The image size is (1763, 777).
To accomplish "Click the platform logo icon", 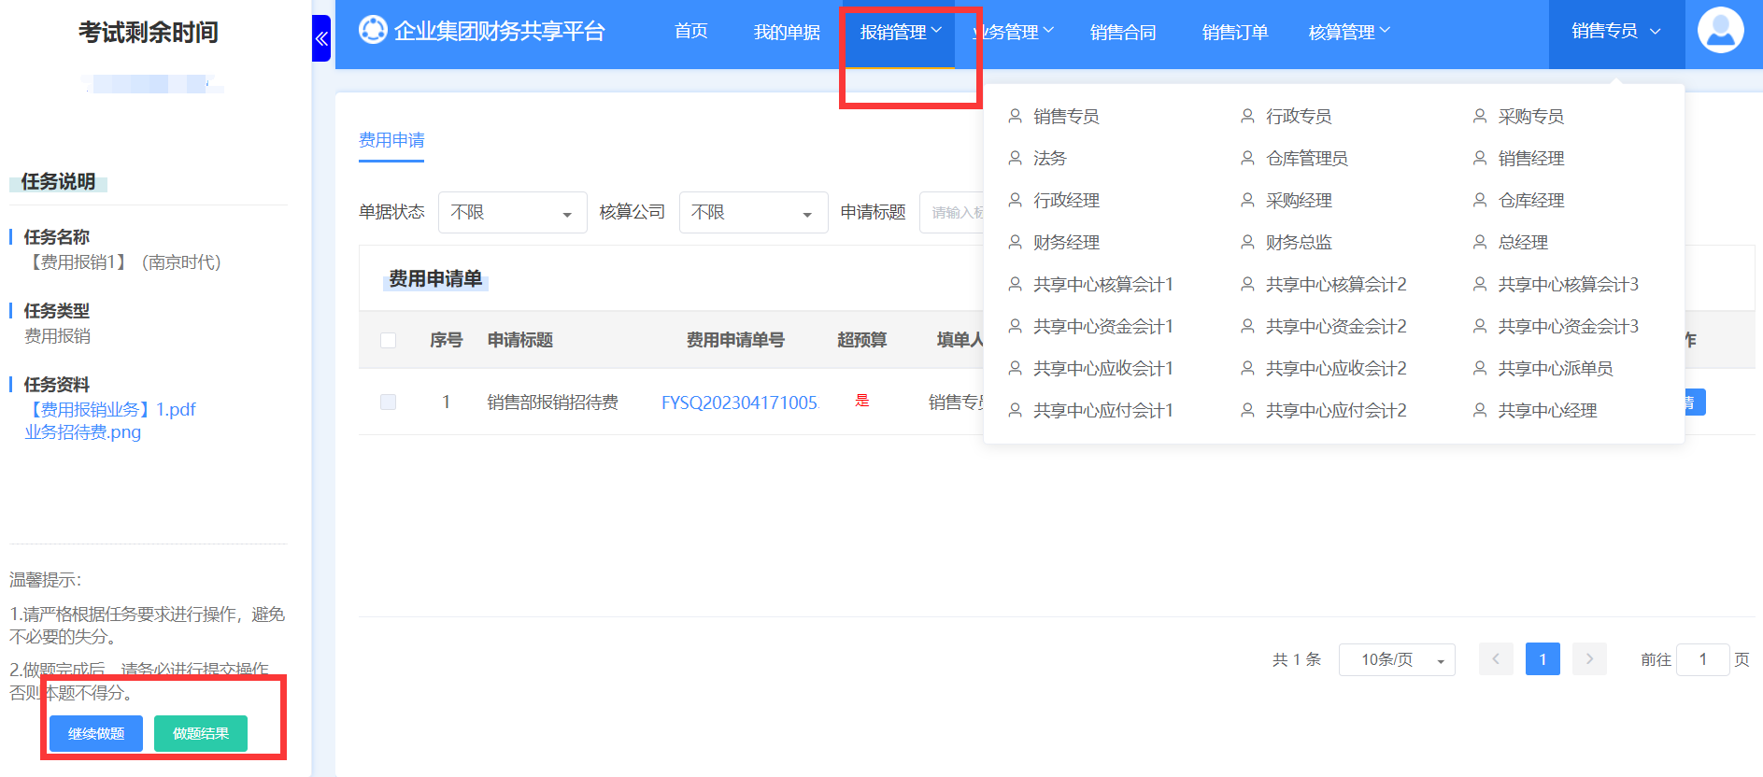I will click(373, 31).
